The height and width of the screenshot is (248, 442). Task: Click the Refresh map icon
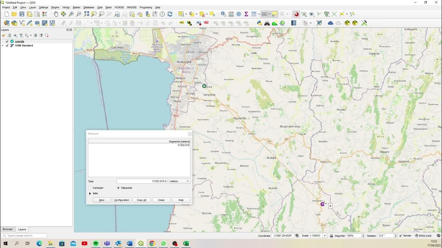(x=170, y=14)
